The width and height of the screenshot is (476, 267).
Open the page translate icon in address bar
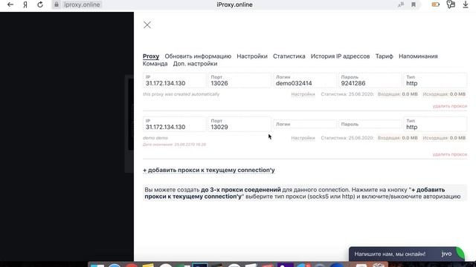[401, 4]
